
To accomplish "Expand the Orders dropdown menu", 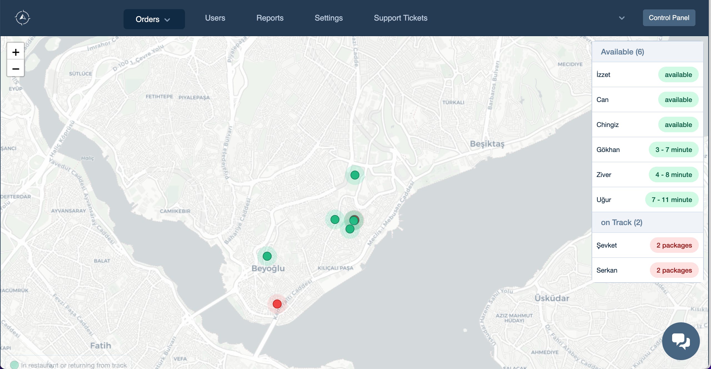I will click(154, 19).
